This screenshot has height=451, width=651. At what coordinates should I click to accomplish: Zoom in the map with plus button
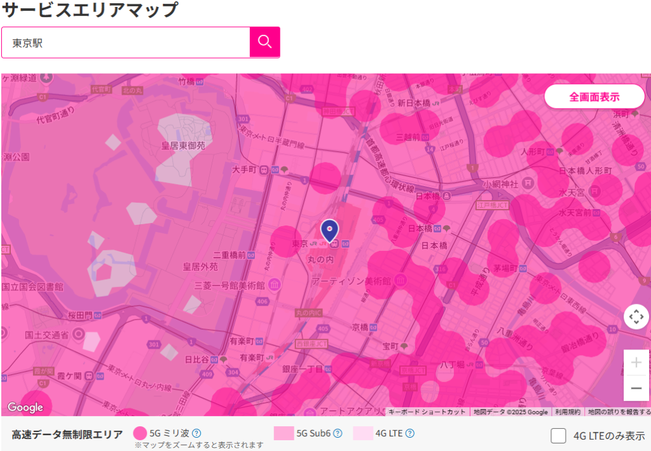636,362
